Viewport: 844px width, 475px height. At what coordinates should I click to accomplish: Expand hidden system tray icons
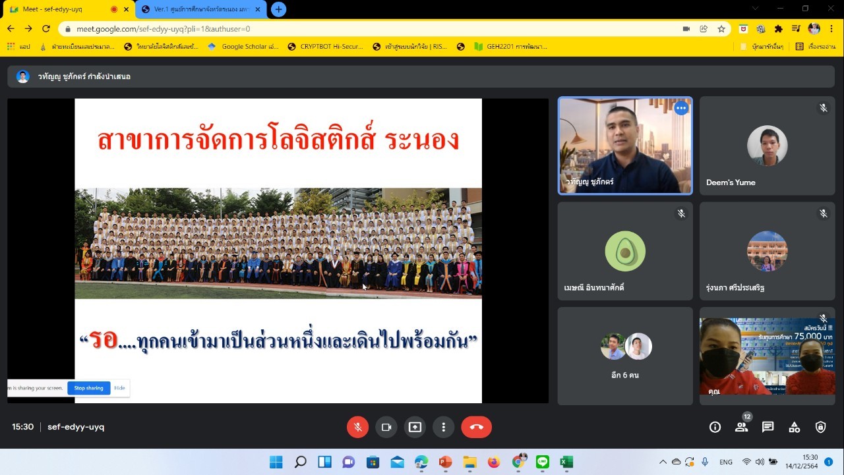click(x=663, y=462)
